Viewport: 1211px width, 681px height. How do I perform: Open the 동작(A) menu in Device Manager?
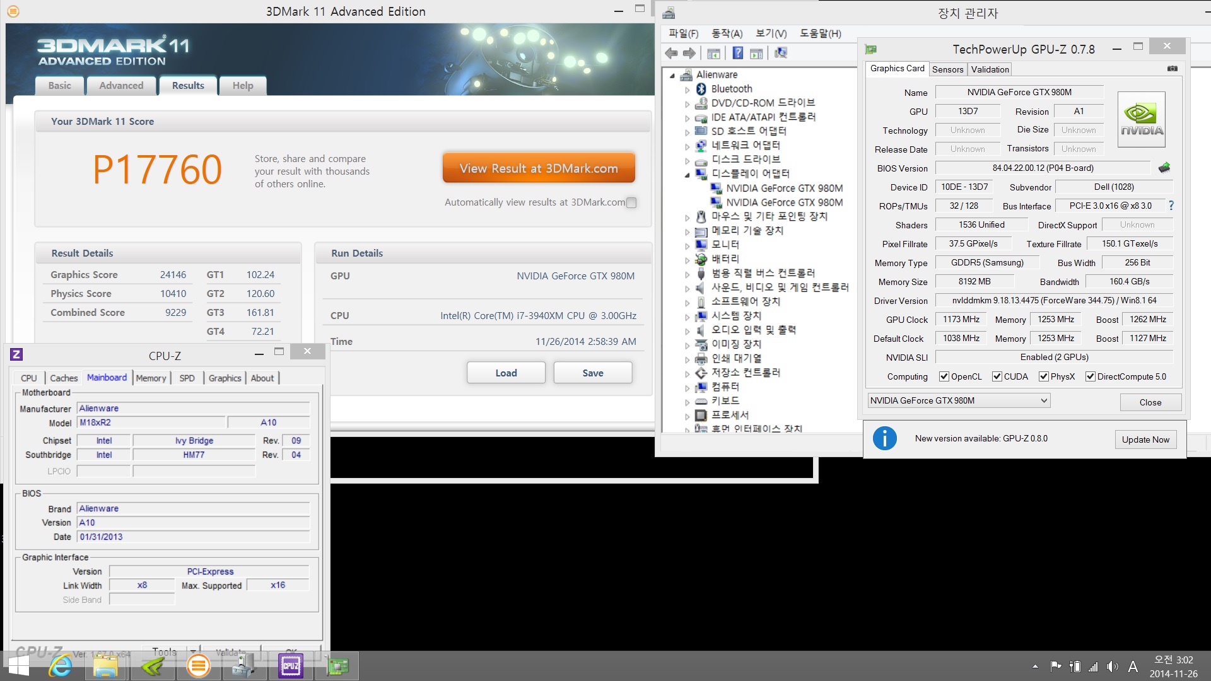[x=727, y=33]
